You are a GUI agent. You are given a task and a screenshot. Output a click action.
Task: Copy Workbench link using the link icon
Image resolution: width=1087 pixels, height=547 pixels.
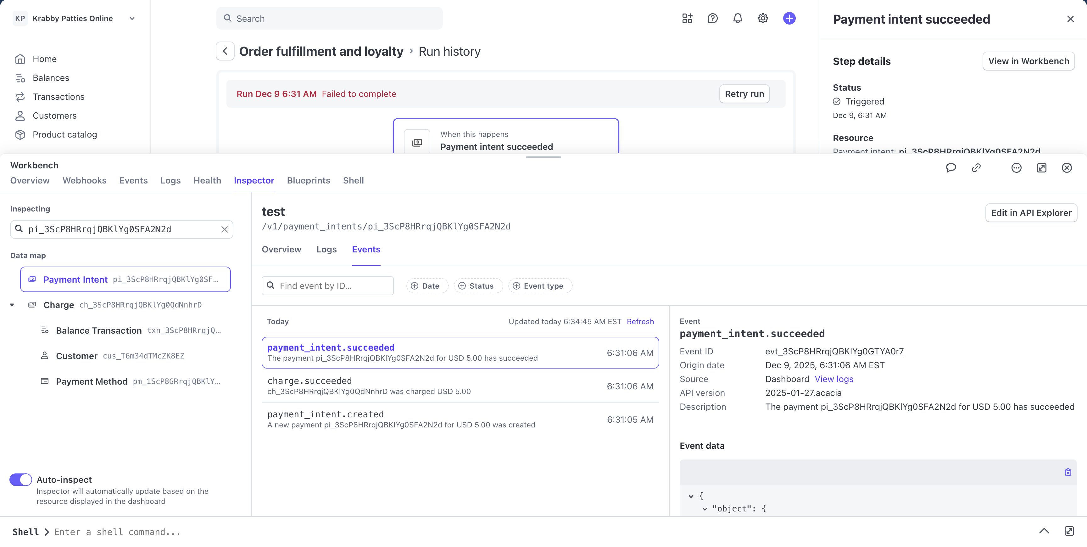coord(976,168)
